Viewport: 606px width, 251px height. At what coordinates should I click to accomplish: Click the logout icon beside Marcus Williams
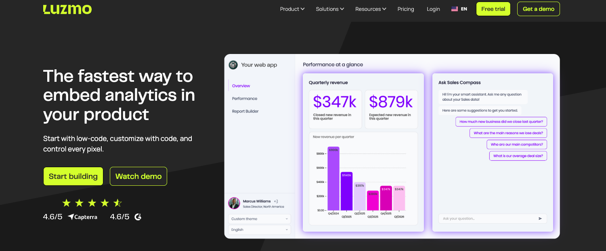coord(276,201)
